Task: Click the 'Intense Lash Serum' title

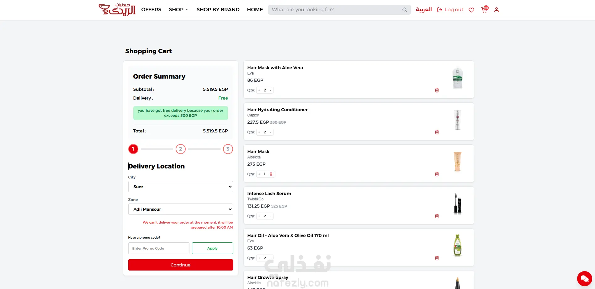Action: pyautogui.click(x=269, y=194)
